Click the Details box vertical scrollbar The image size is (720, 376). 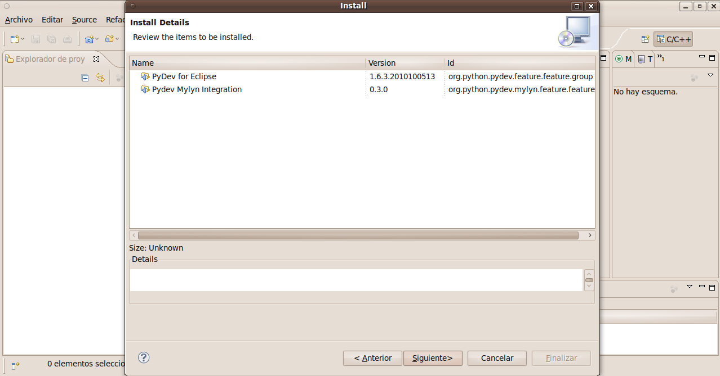click(589, 280)
